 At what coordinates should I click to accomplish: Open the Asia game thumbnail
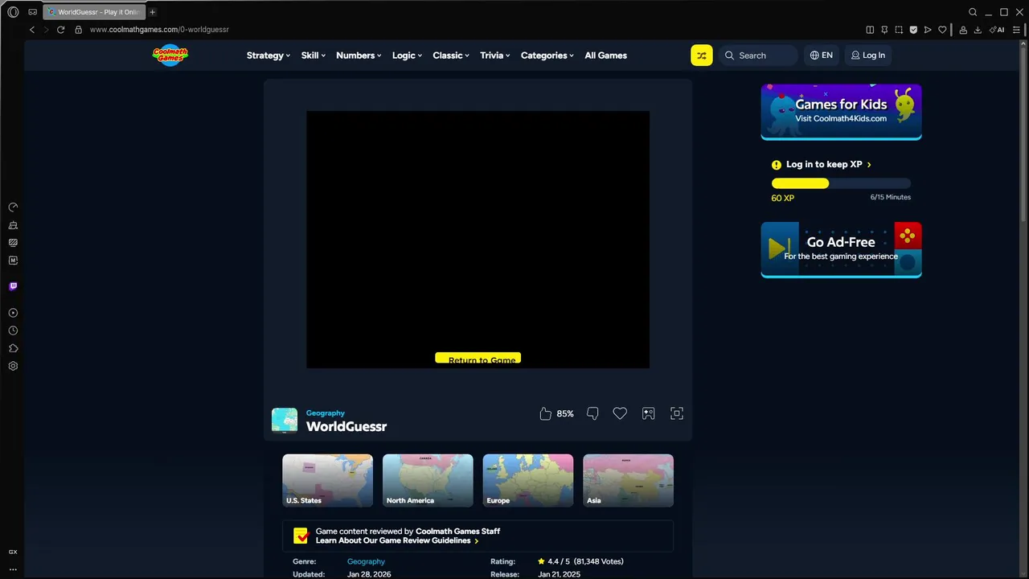tap(628, 480)
